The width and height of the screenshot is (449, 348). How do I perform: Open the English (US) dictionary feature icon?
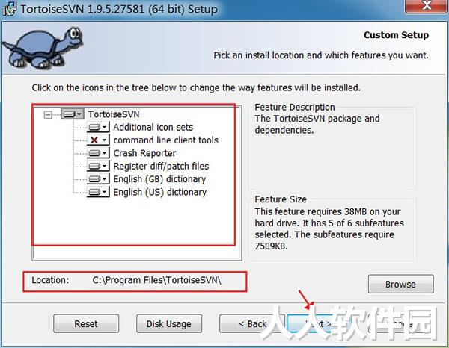pos(98,192)
